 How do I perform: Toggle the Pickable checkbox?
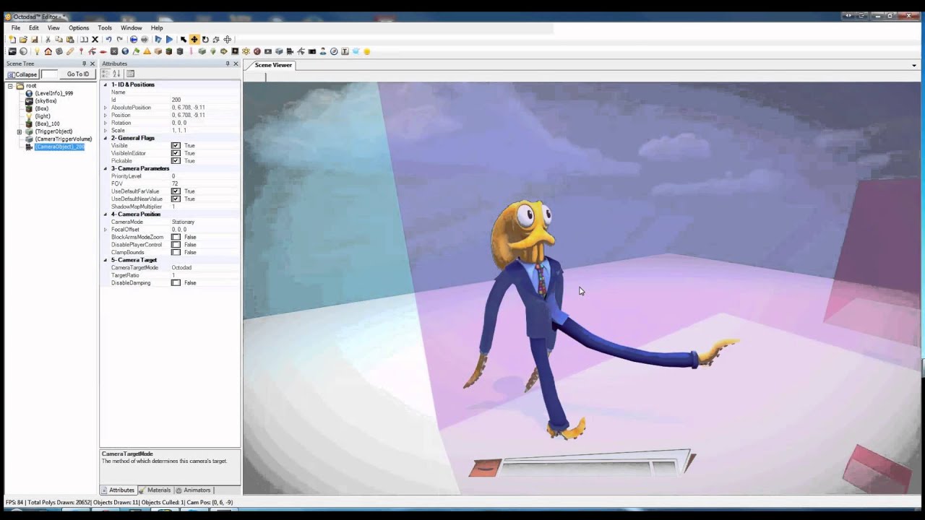pyautogui.click(x=176, y=161)
